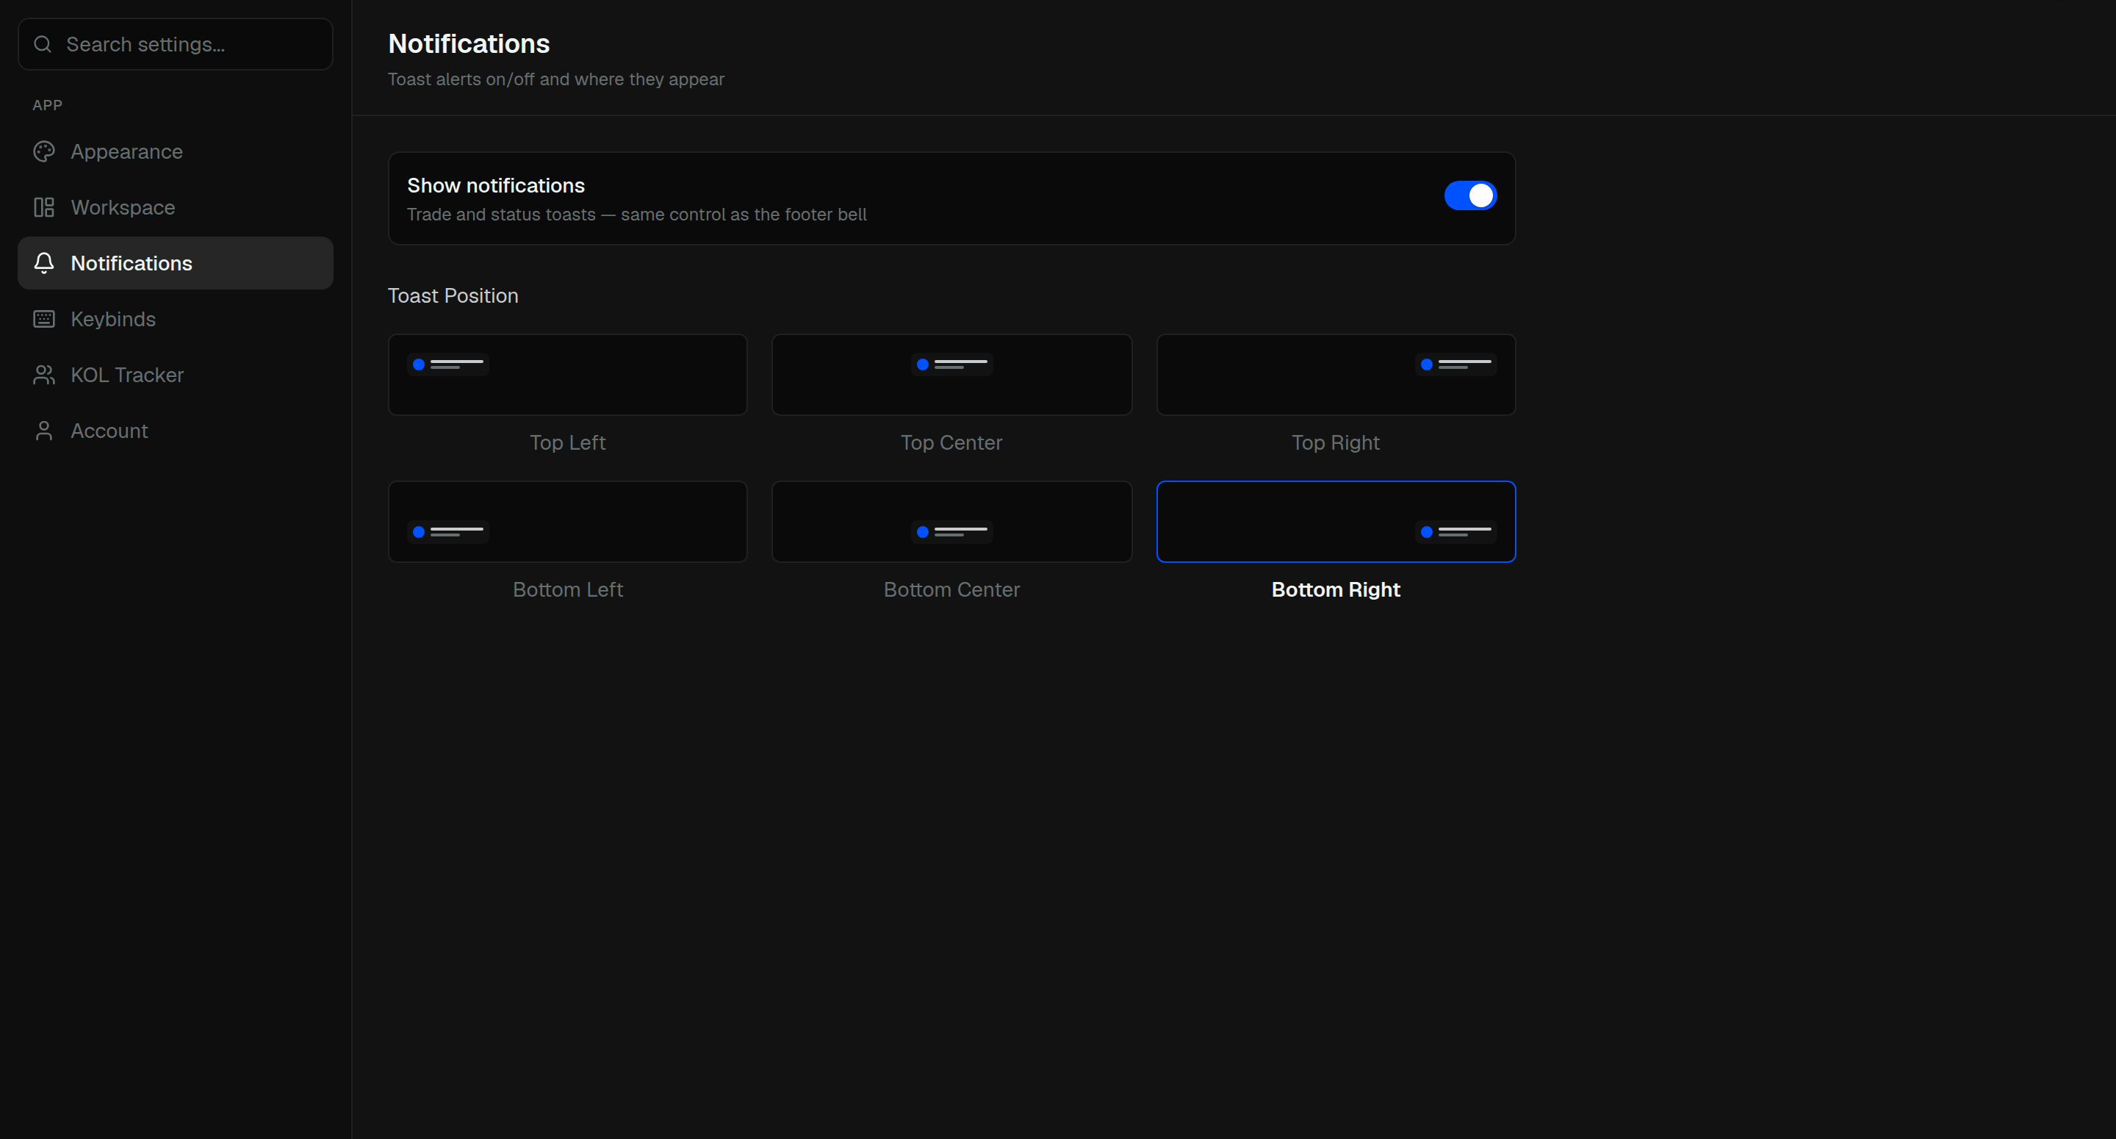Select the Top Center toast position
Screen dimensions: 2116x1139
tap(951, 375)
